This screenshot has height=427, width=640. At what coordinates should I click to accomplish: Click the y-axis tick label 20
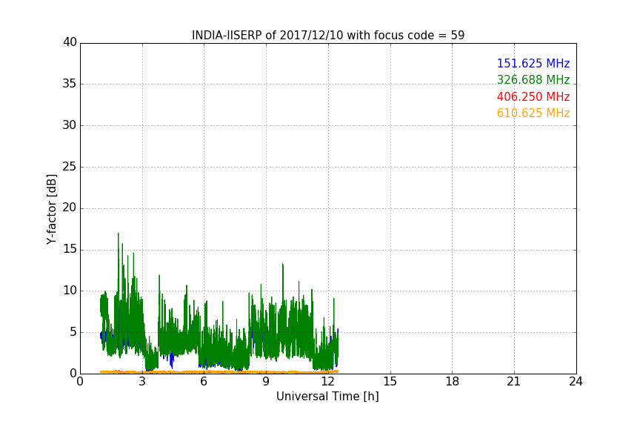[70, 208]
